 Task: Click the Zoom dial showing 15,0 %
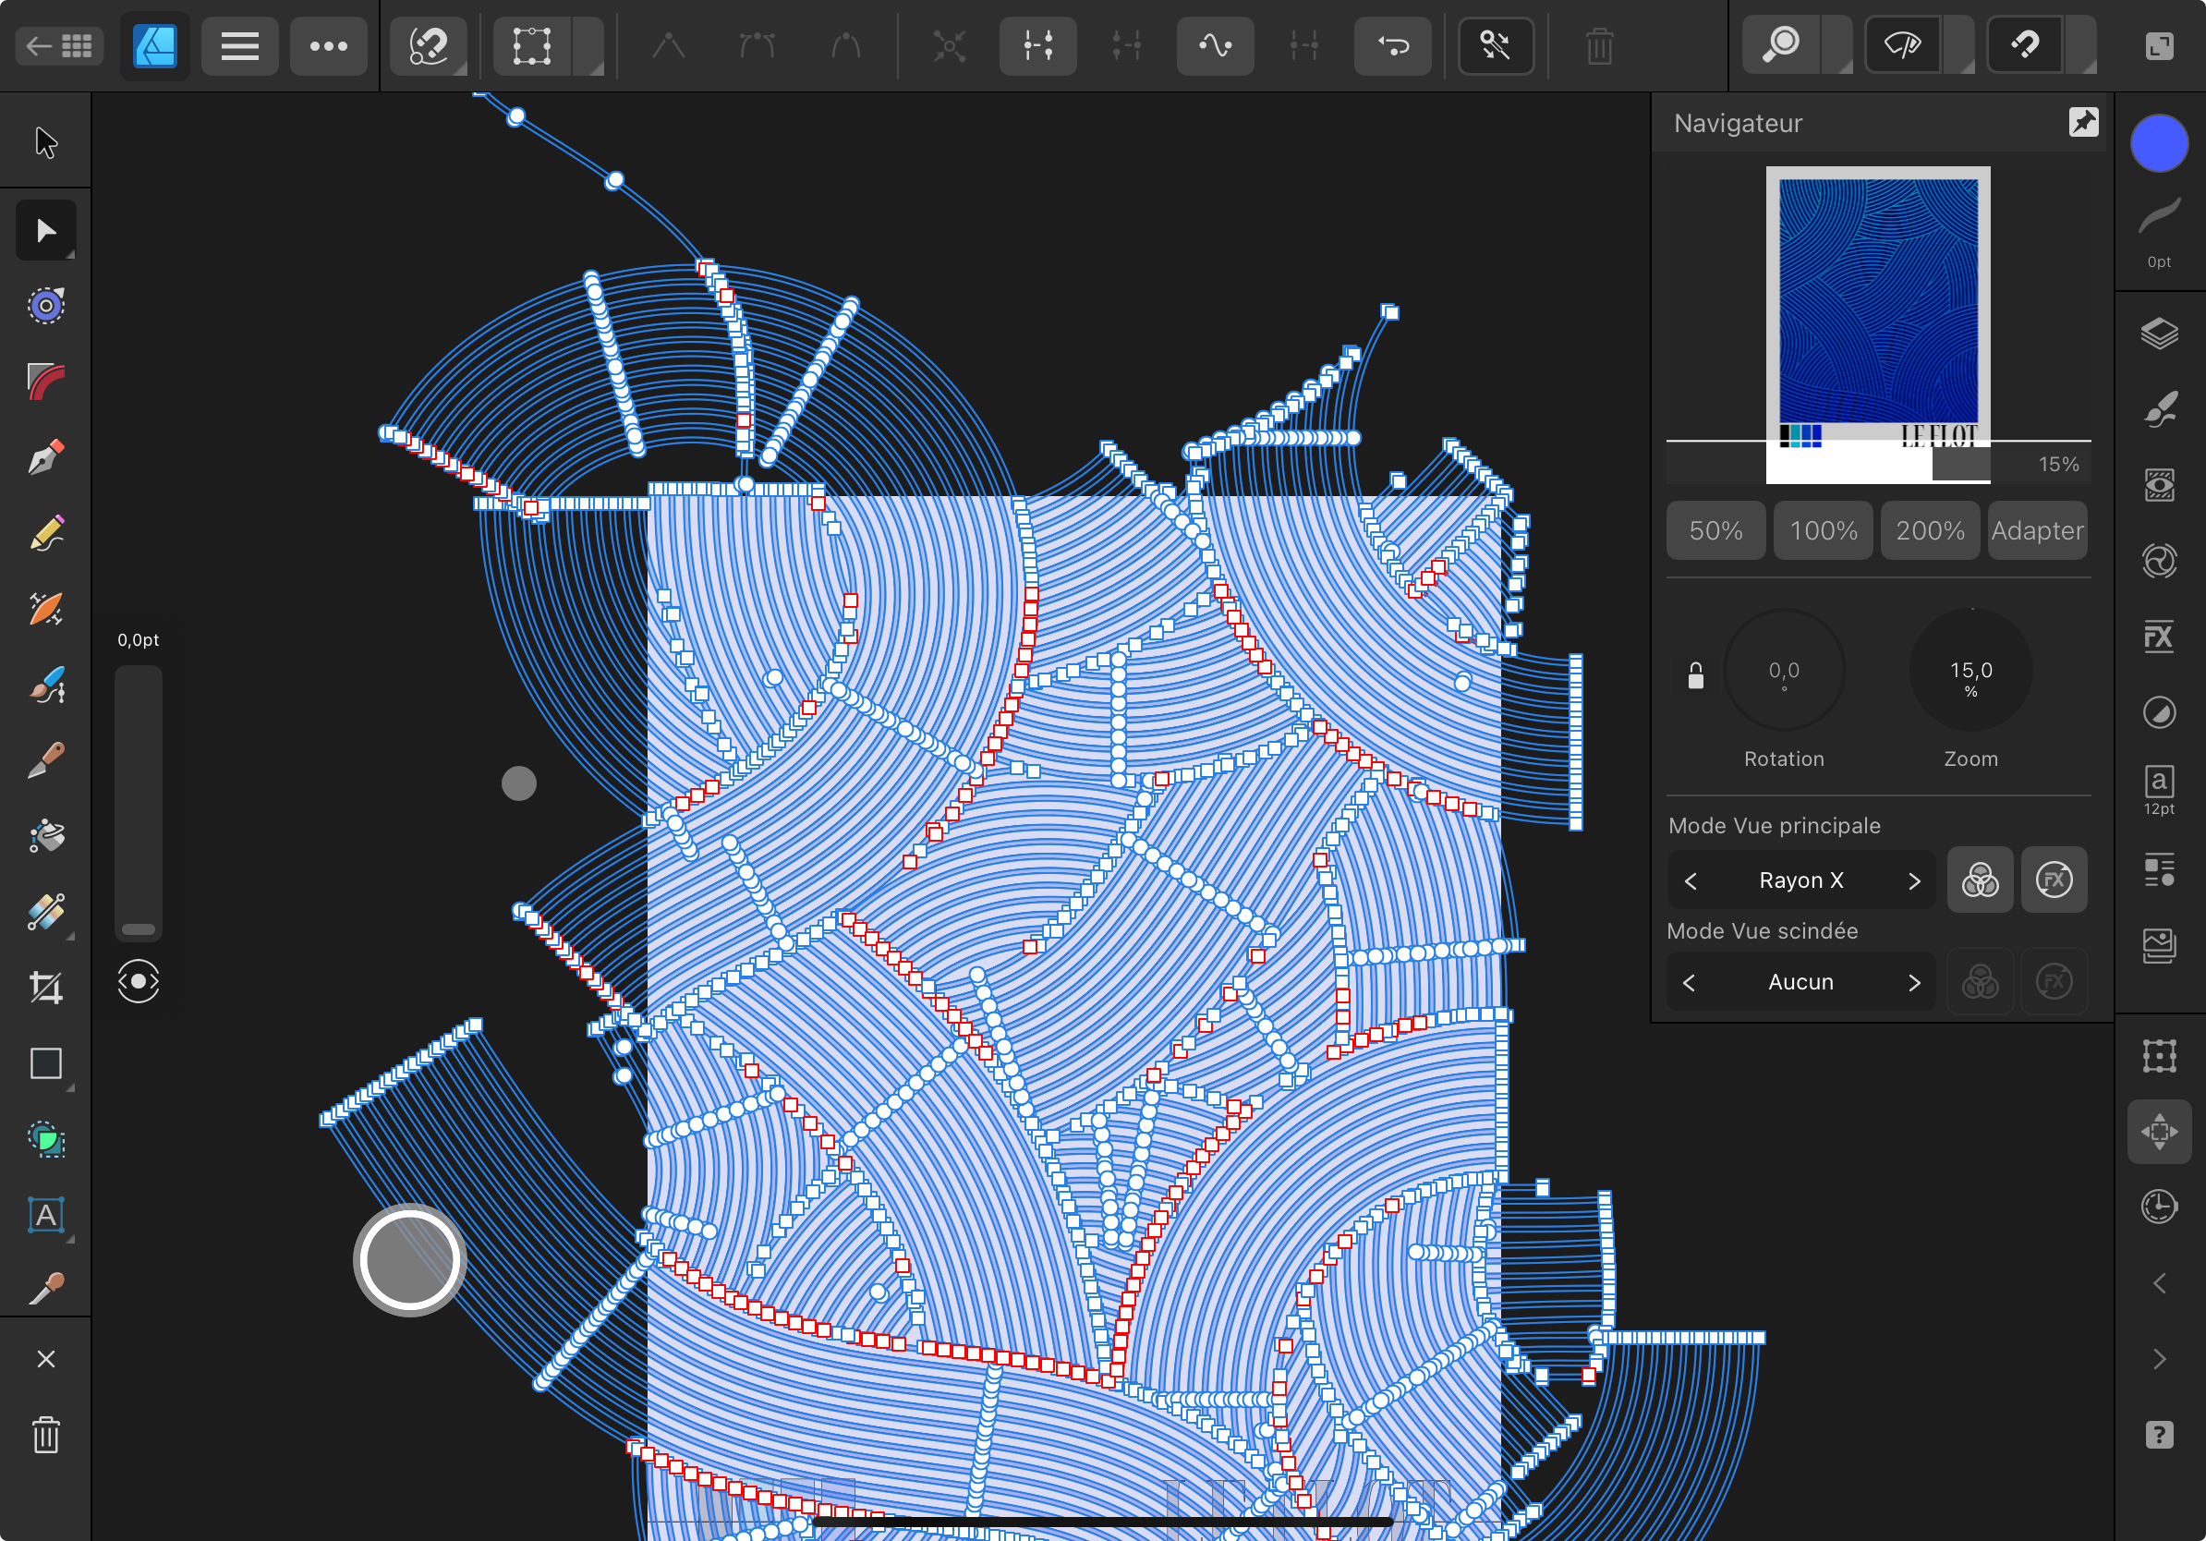[1970, 670]
